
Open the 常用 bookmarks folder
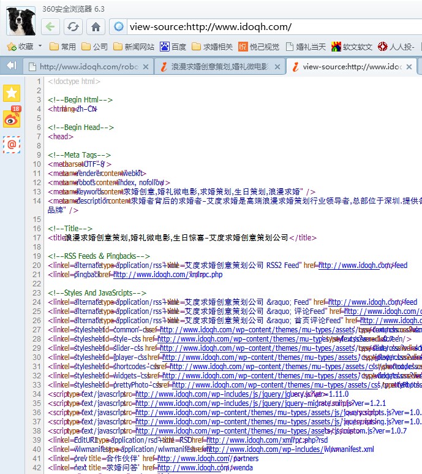(62, 47)
